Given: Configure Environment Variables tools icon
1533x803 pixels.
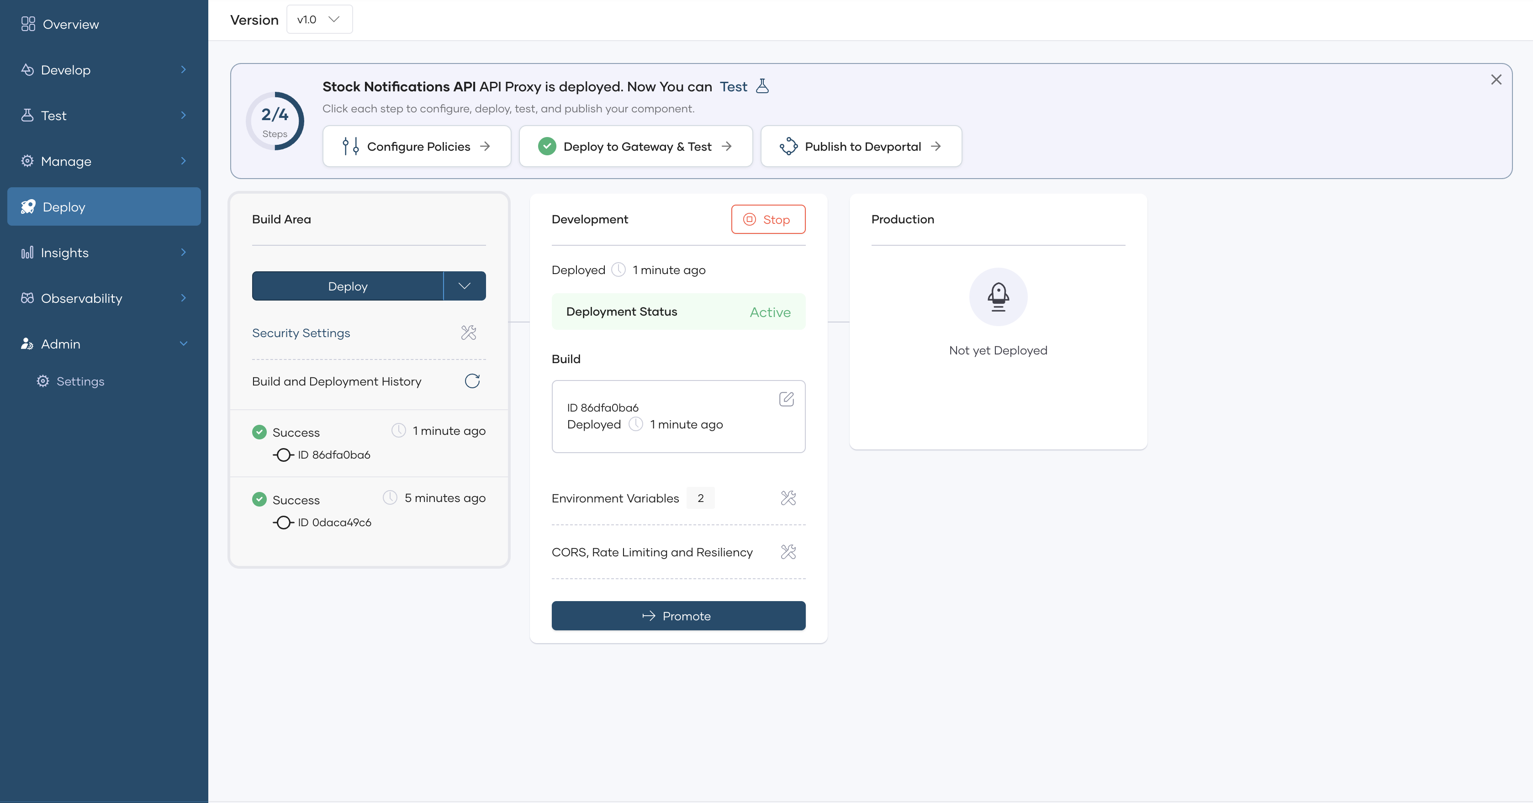Looking at the screenshot, I should point(788,497).
